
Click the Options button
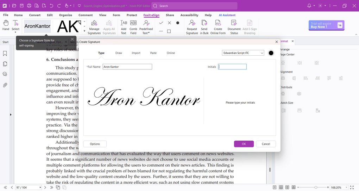point(95,144)
